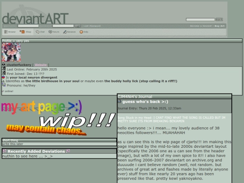This screenshot has width=244, height=183.
Task: Click the Chat speech bubbles icon
Action: click(38, 32)
